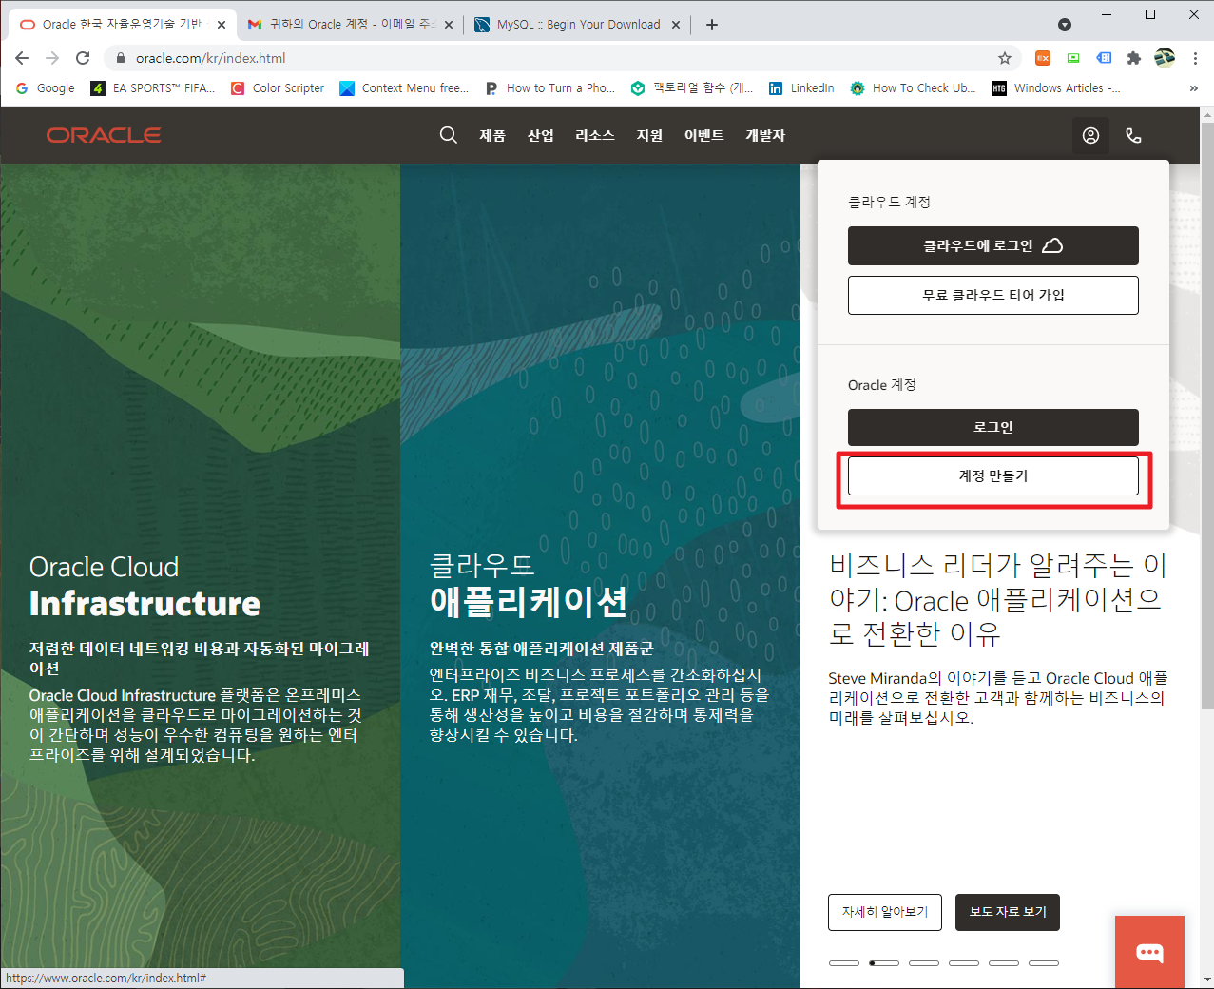Open the Windows Articles bookmark
1214x989 pixels.
[1056, 88]
